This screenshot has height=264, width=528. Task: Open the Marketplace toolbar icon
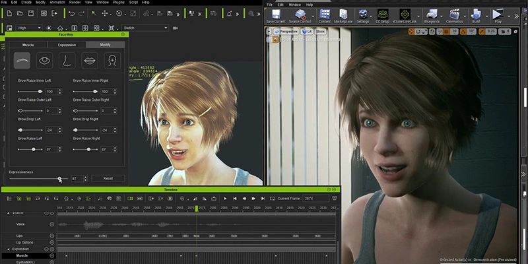click(343, 15)
